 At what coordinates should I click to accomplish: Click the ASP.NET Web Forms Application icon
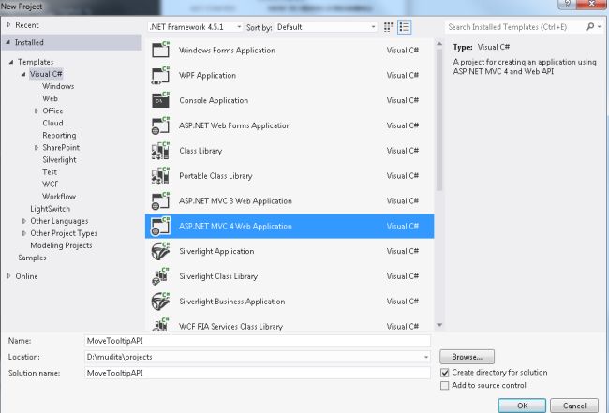pyautogui.click(x=160, y=125)
